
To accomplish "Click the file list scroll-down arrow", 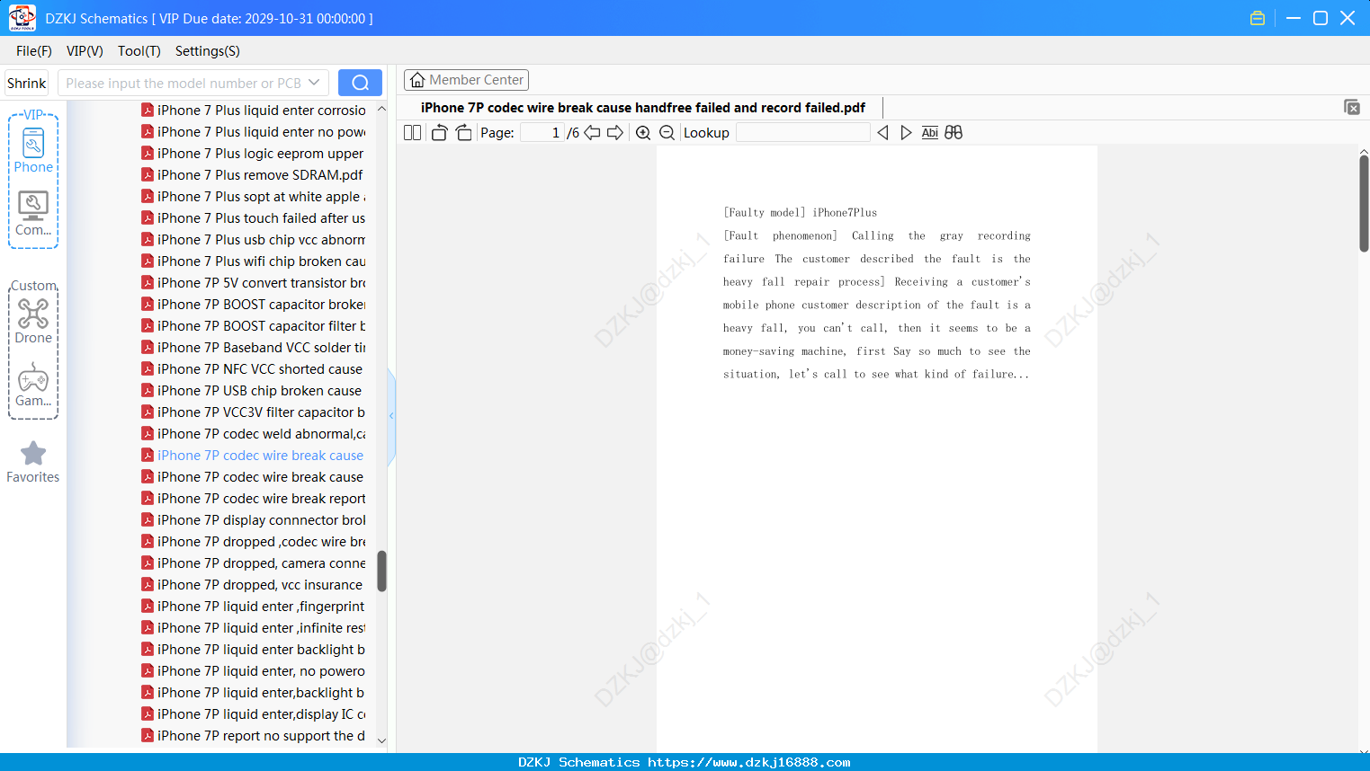I will point(381,740).
